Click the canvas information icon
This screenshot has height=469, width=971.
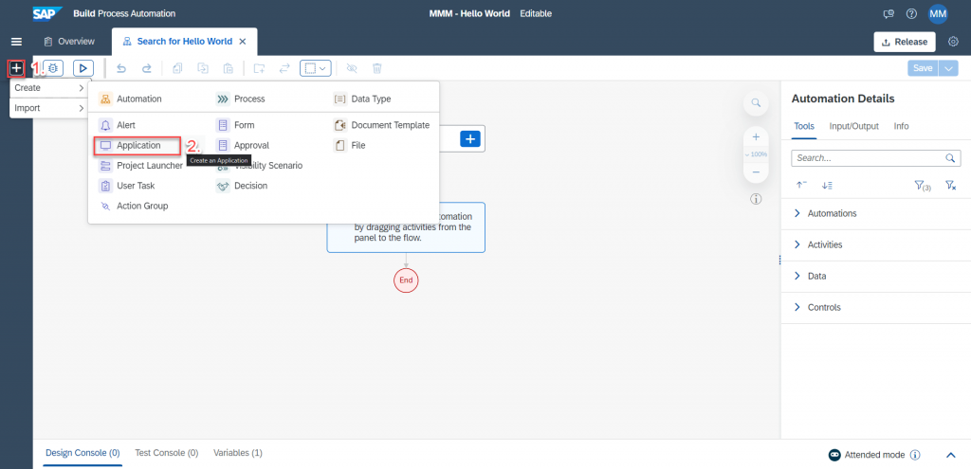[x=756, y=199]
